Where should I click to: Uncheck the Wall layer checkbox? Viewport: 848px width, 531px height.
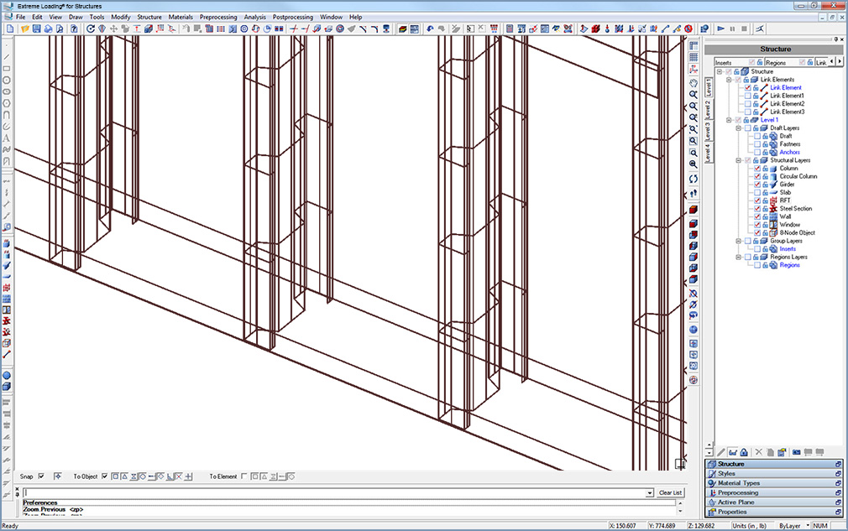[757, 216]
